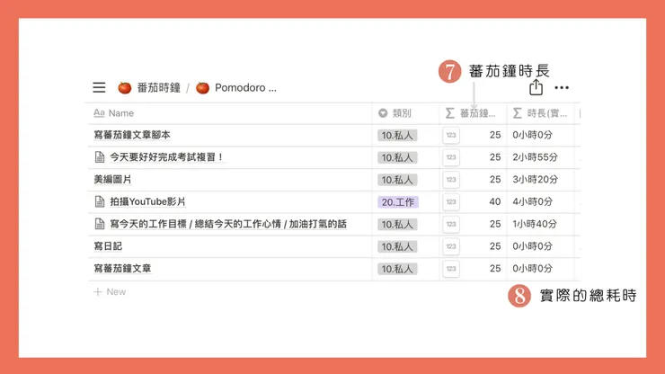
Task: Click the tomato icon beside 番茄時鐘
Action: pyautogui.click(x=125, y=87)
